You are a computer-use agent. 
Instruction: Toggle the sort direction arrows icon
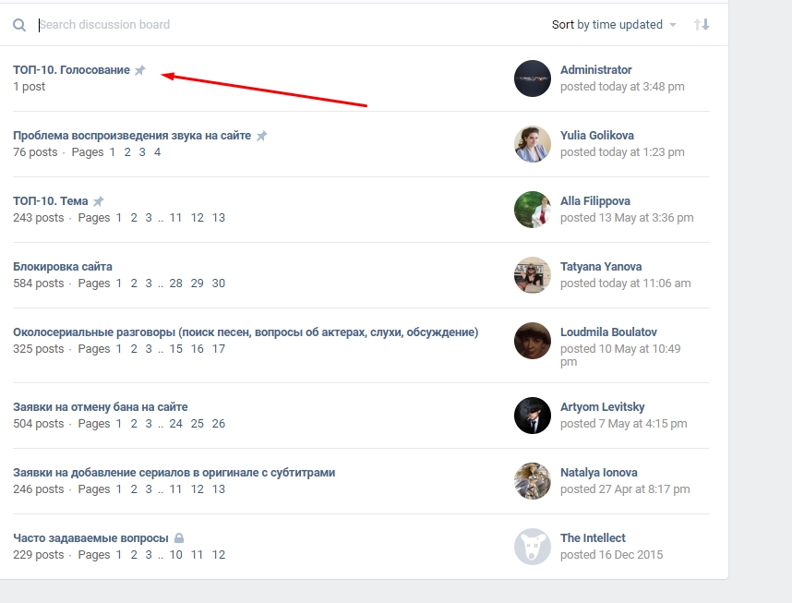(702, 24)
